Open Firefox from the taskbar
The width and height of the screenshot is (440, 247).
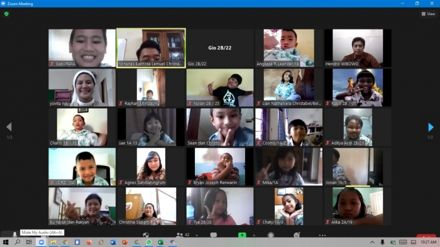click(x=89, y=242)
